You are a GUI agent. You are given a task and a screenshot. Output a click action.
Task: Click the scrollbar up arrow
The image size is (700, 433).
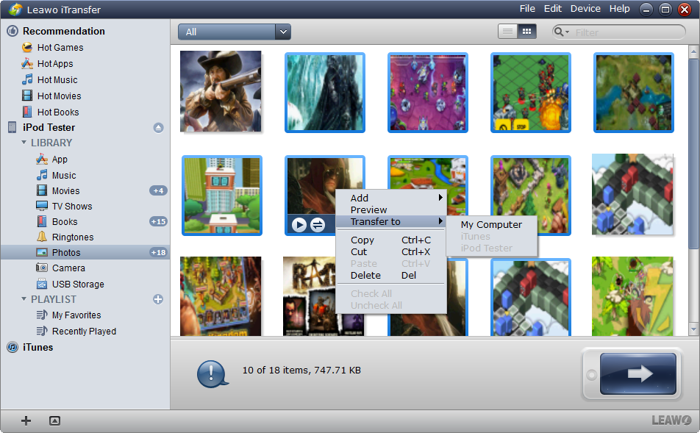pos(693,51)
